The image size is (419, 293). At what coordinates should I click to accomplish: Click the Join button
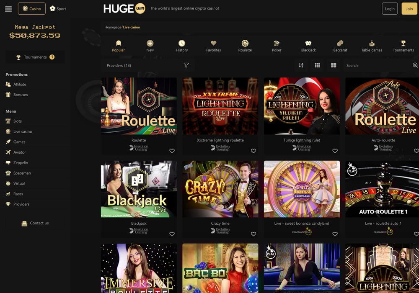(409, 8)
